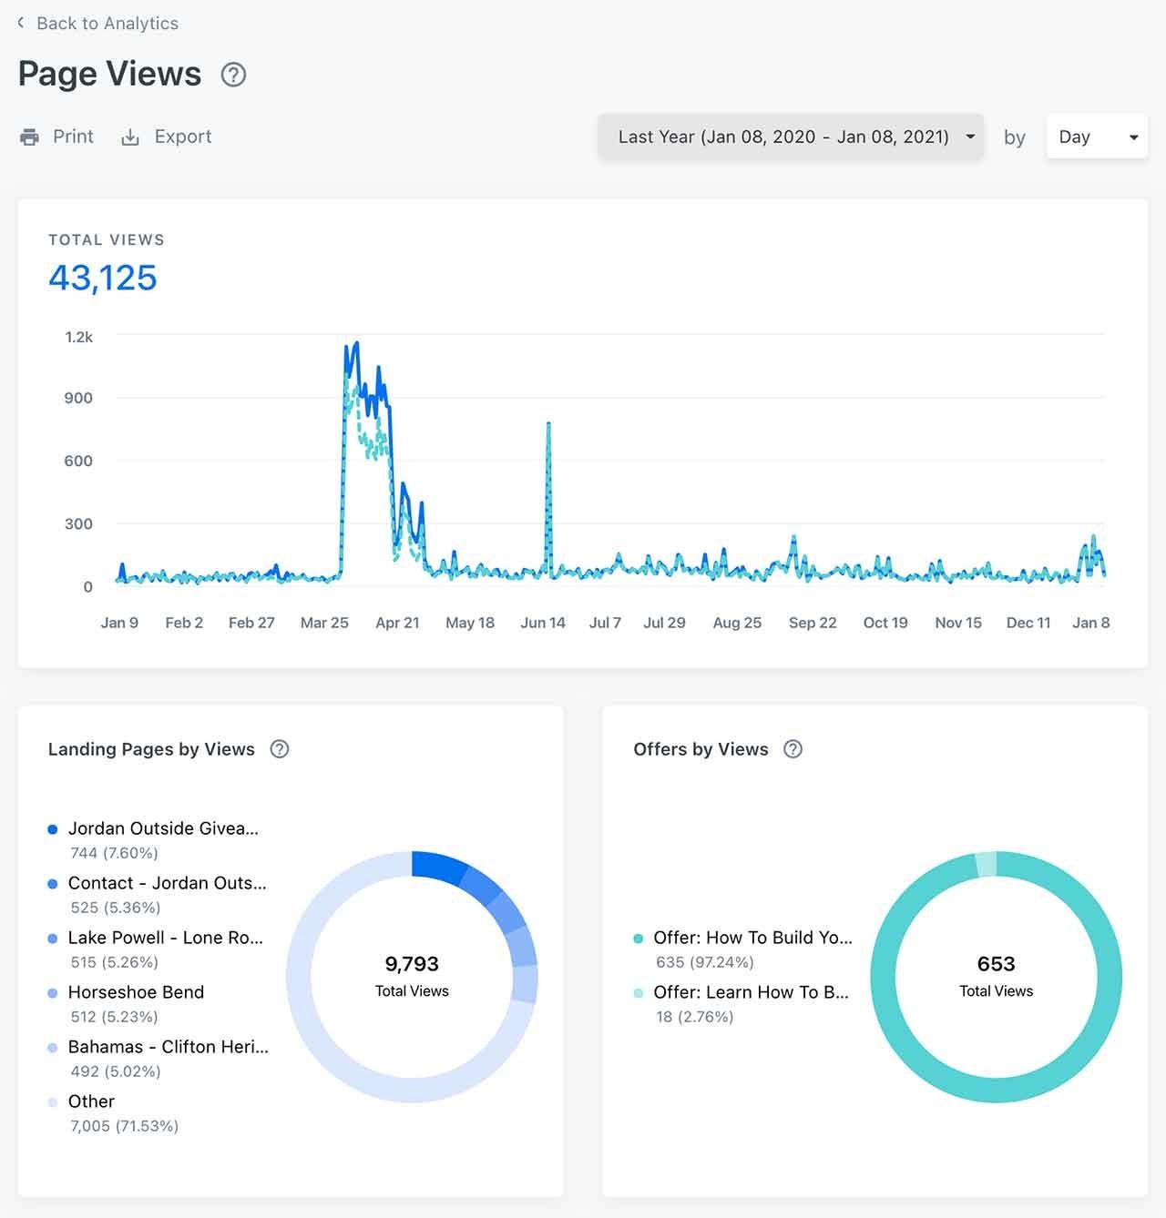Click the export download icon
Image resolution: width=1166 pixels, height=1218 pixels.
point(131,137)
